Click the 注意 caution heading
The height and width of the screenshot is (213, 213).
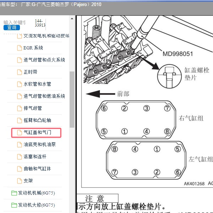coord(95,198)
